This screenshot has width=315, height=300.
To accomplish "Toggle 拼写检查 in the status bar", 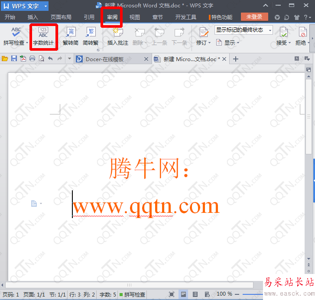I will pyautogui.click(x=133, y=295).
